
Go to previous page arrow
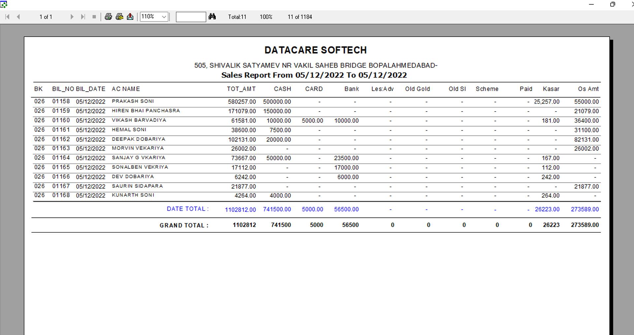point(18,17)
